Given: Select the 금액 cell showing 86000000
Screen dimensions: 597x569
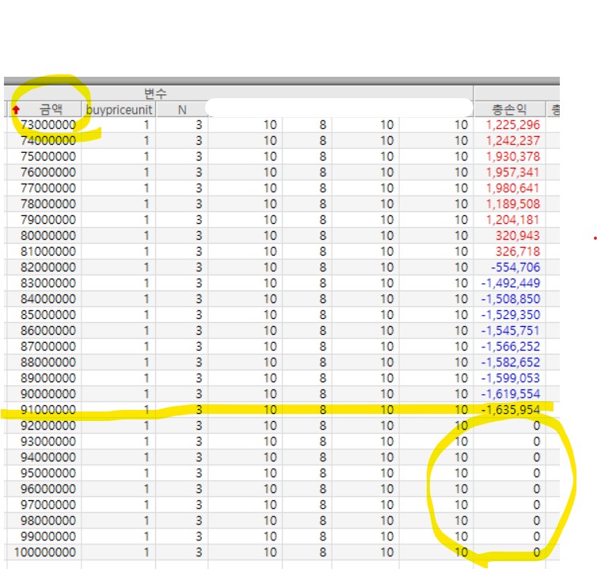Looking at the screenshot, I should click(x=48, y=331).
